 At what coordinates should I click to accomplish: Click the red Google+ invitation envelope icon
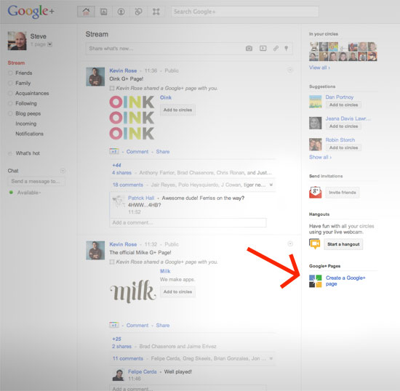click(x=316, y=192)
